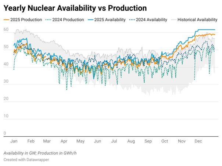Click the Jan label on the x-axis
This screenshot has height=166, width=222.
tap(13, 141)
